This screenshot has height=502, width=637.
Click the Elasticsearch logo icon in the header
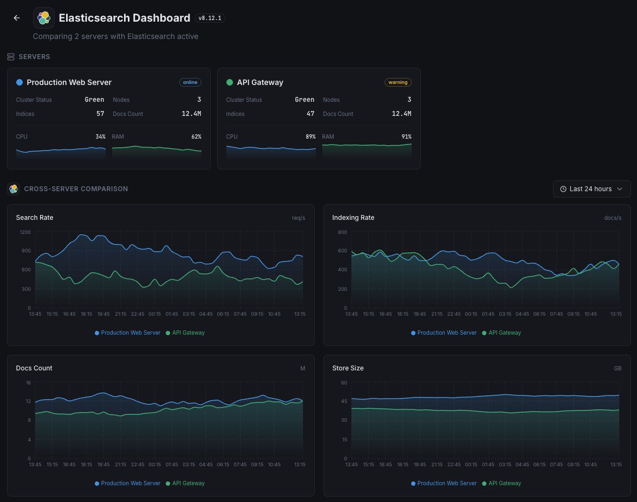[x=43, y=17]
